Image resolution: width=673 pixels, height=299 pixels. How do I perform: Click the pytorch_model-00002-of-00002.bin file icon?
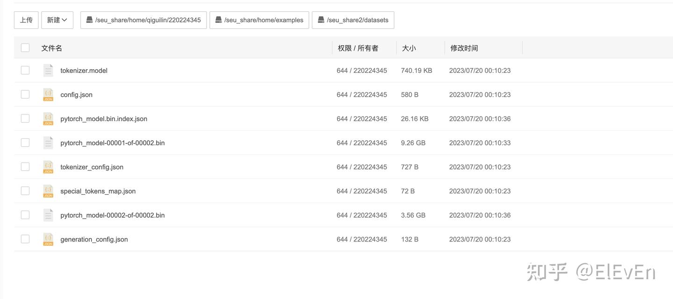click(x=48, y=215)
